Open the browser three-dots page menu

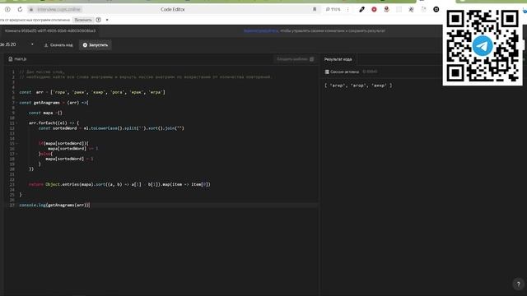click(x=347, y=9)
